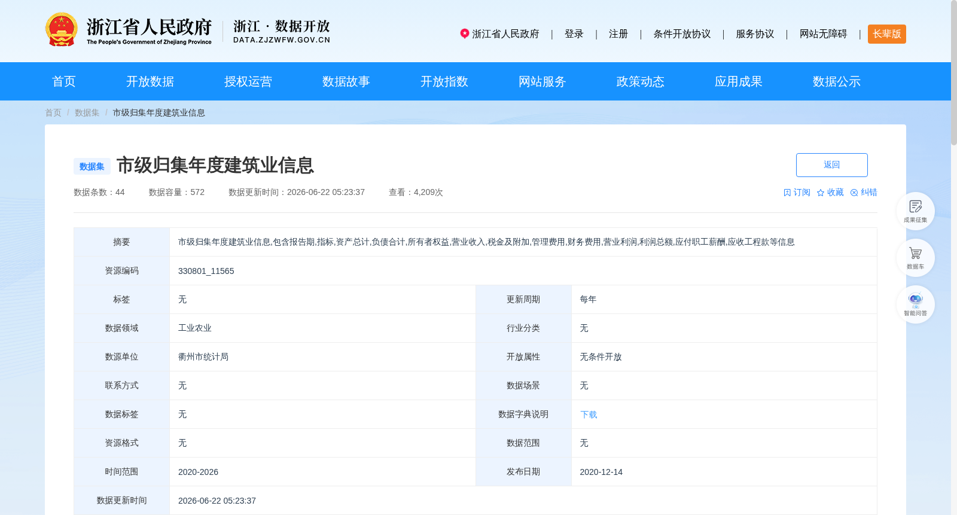Click 首页 in the breadcrumb
957x515 pixels.
(53, 112)
